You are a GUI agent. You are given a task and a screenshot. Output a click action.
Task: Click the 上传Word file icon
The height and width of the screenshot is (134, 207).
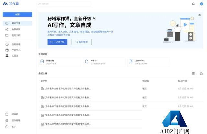131,61
